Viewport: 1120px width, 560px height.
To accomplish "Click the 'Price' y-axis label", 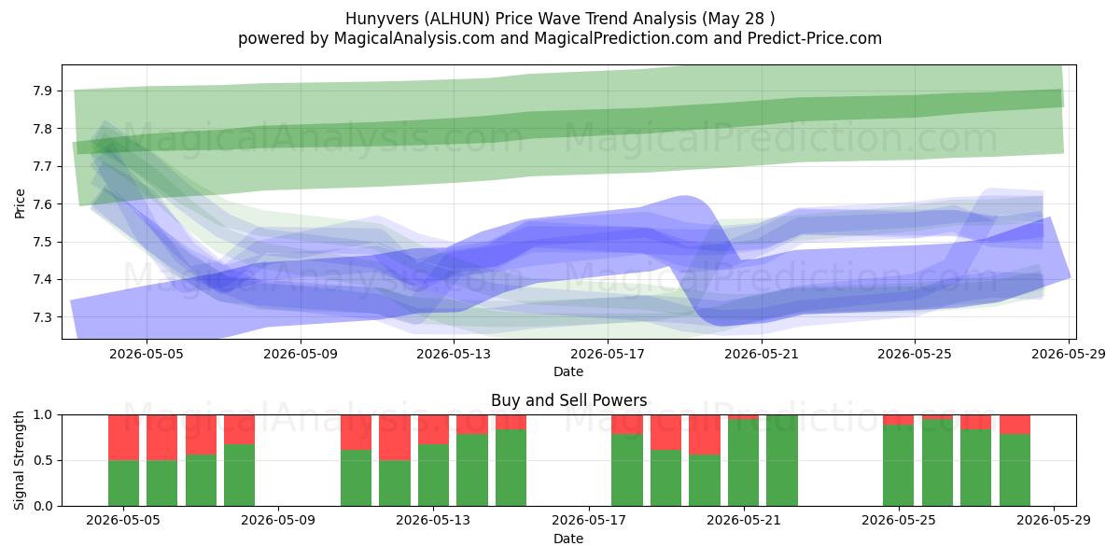I will pyautogui.click(x=20, y=202).
